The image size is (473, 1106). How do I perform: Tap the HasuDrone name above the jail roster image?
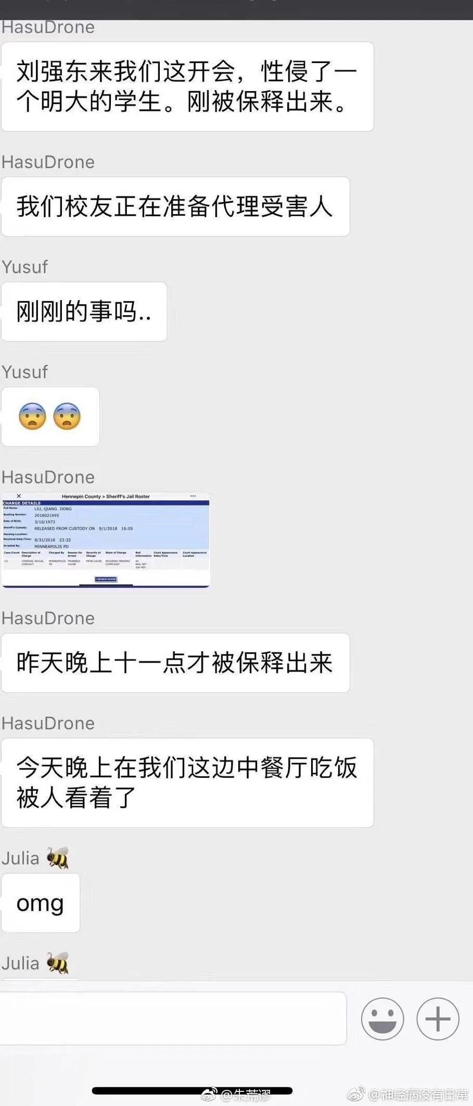click(48, 477)
